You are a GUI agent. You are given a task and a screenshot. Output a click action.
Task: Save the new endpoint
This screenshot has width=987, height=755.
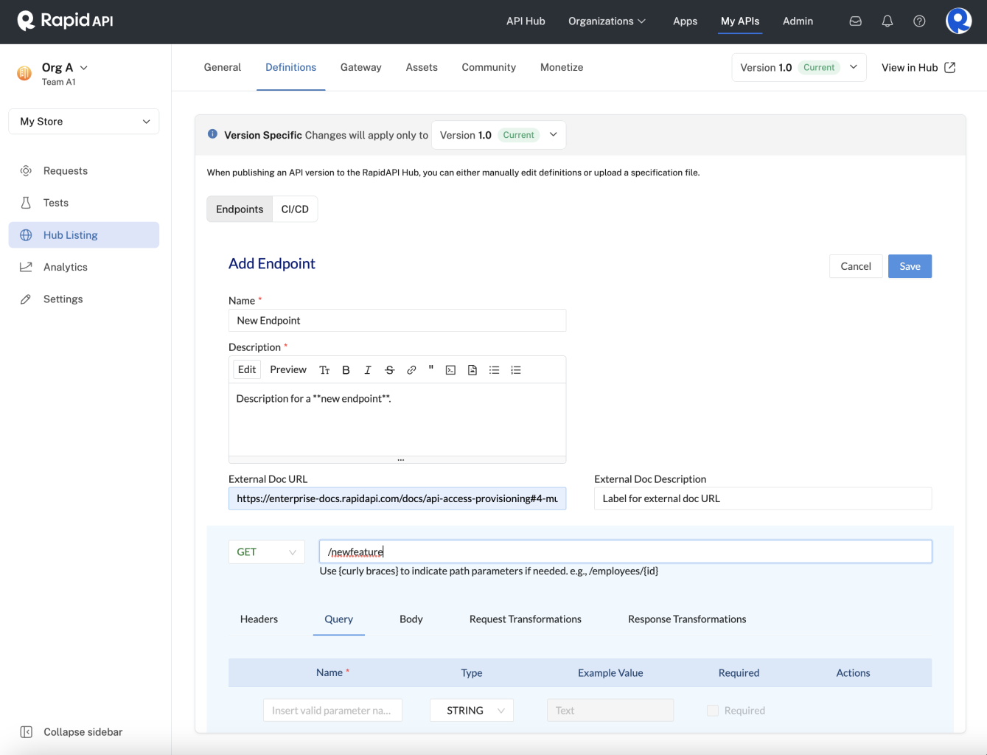(x=910, y=266)
